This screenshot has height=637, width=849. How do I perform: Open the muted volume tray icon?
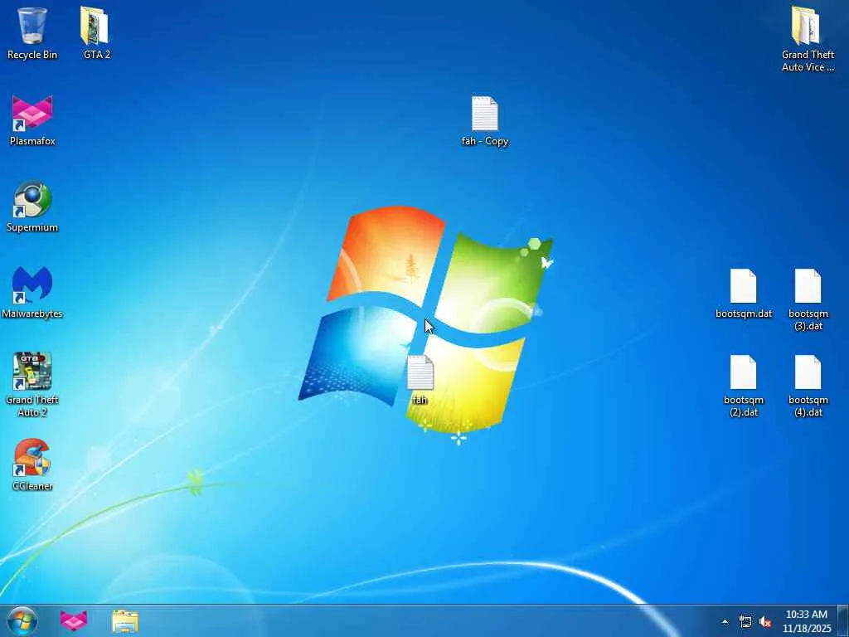pyautogui.click(x=765, y=622)
